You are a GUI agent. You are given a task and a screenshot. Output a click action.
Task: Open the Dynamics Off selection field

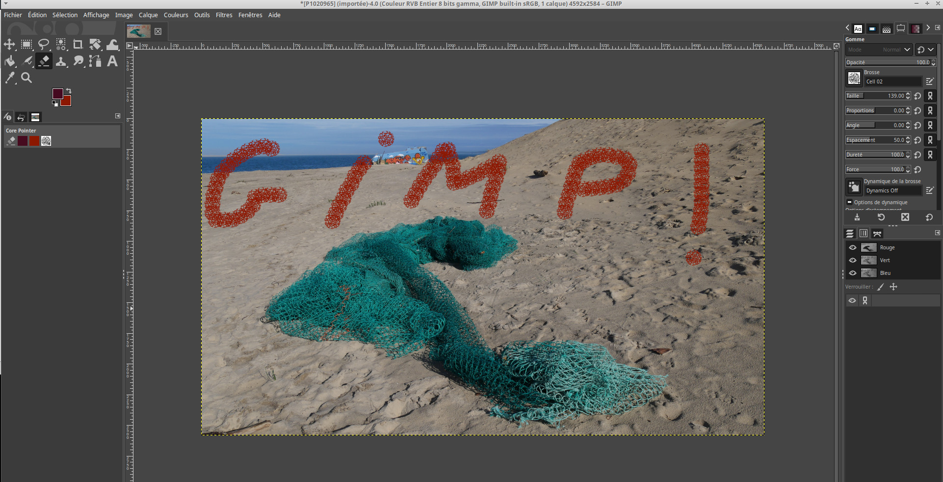(x=893, y=190)
